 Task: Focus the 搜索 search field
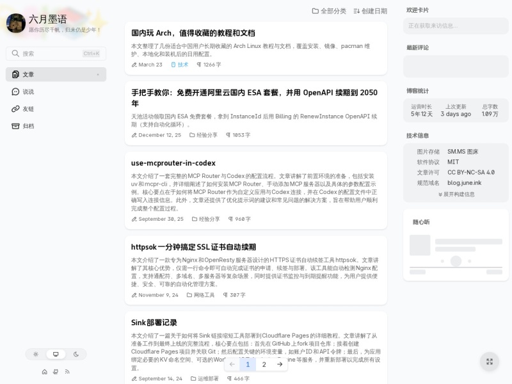point(56,54)
